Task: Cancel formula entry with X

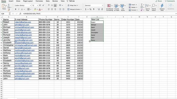Action: 13,13
